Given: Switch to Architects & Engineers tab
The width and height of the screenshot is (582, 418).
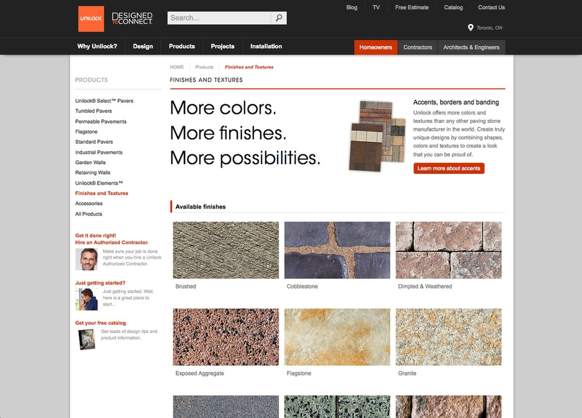Looking at the screenshot, I should click(x=472, y=47).
